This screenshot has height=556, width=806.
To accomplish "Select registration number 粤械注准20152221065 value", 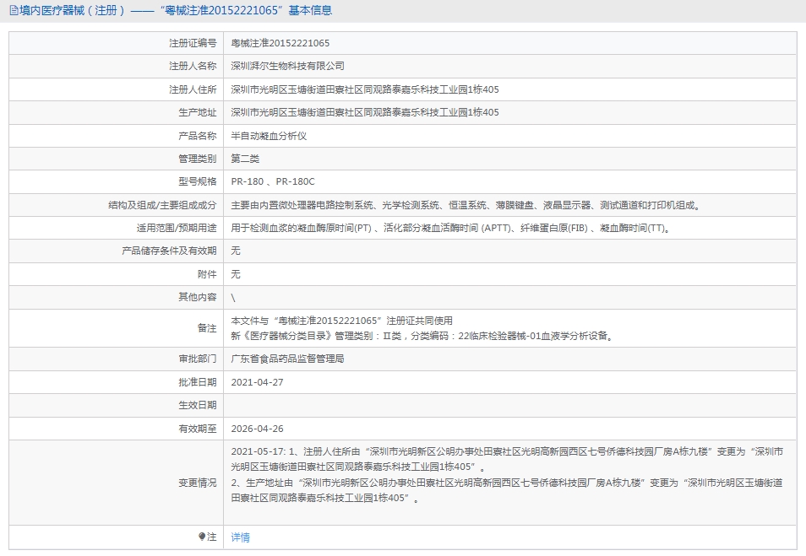I will pyautogui.click(x=280, y=43).
